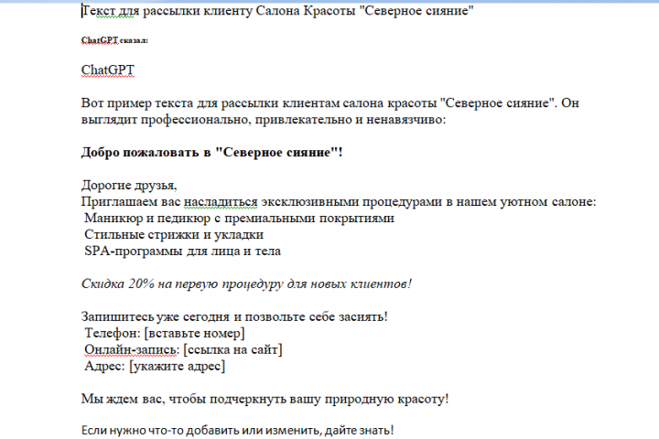Click the underlined word "Онлайн-запись"
The image size is (659, 439).
130,349
